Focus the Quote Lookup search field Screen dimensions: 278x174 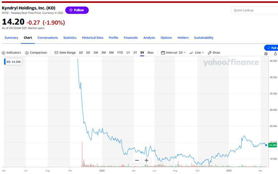[x=255, y=10]
